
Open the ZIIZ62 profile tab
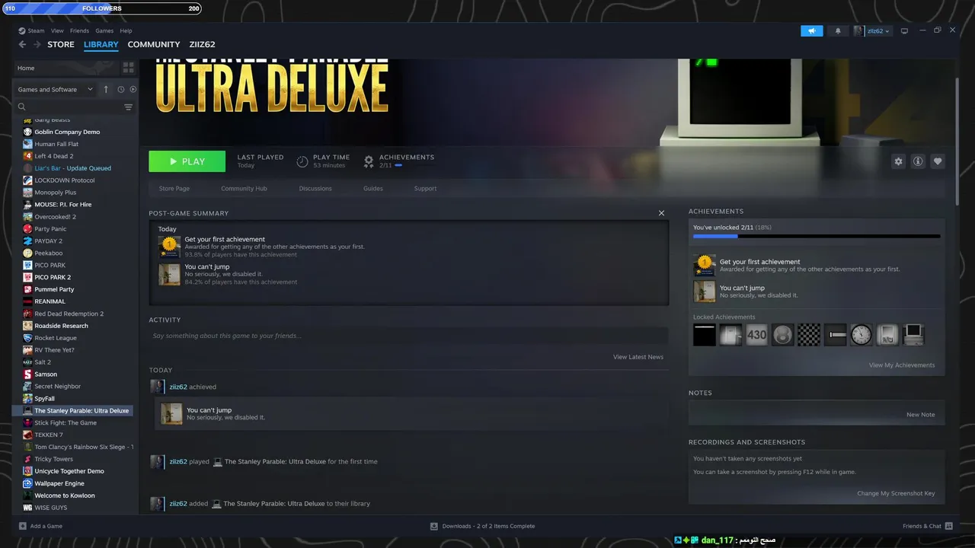(203, 45)
